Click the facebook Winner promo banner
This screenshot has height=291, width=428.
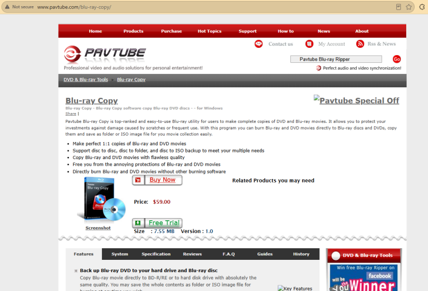point(364,278)
